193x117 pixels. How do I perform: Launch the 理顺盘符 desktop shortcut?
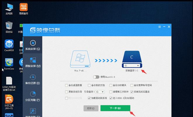pos(23,9)
